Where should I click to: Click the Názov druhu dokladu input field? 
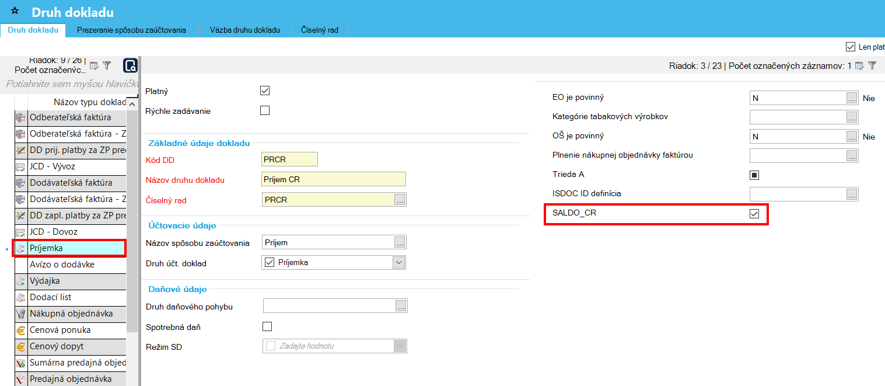334,179
